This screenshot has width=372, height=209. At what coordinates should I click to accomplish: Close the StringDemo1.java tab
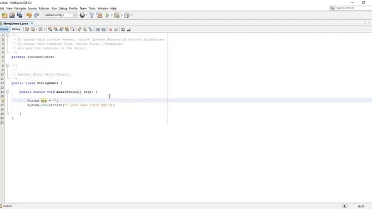32,23
